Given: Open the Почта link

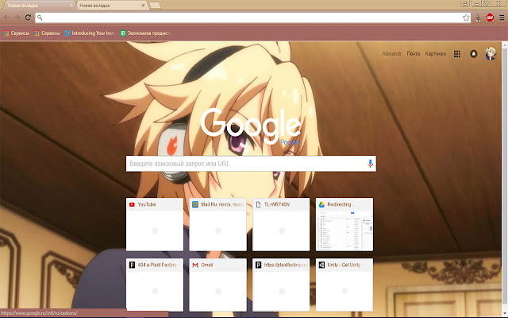Looking at the screenshot, I should (413, 54).
